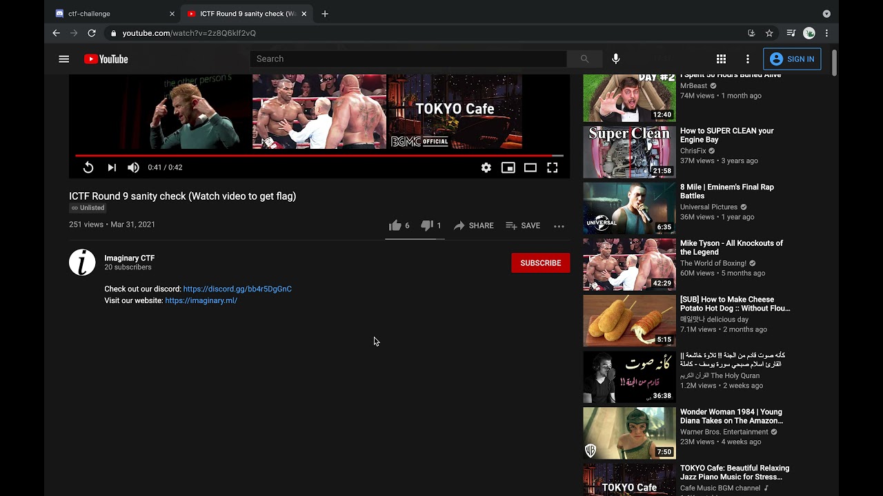
Task: Click the install app icon in address bar
Action: [x=751, y=33]
